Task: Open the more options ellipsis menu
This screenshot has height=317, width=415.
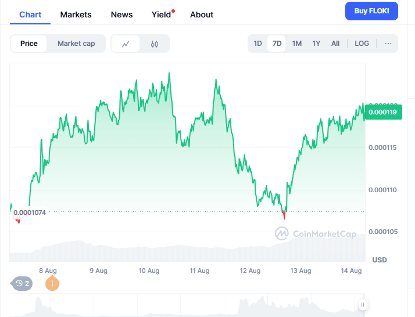Action: click(x=388, y=44)
